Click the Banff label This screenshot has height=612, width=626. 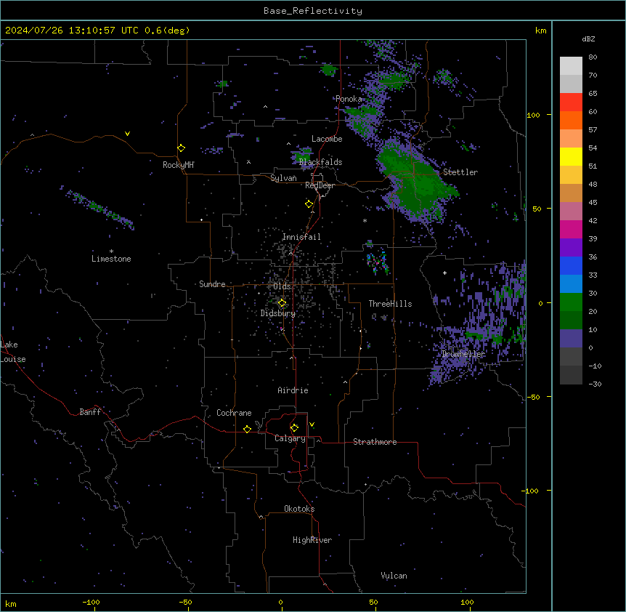(x=90, y=412)
